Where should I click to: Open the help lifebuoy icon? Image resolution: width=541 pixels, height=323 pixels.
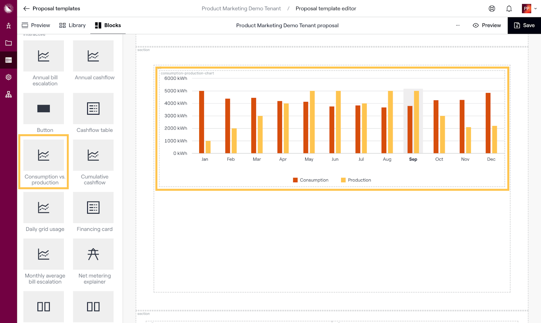pyautogui.click(x=492, y=8)
